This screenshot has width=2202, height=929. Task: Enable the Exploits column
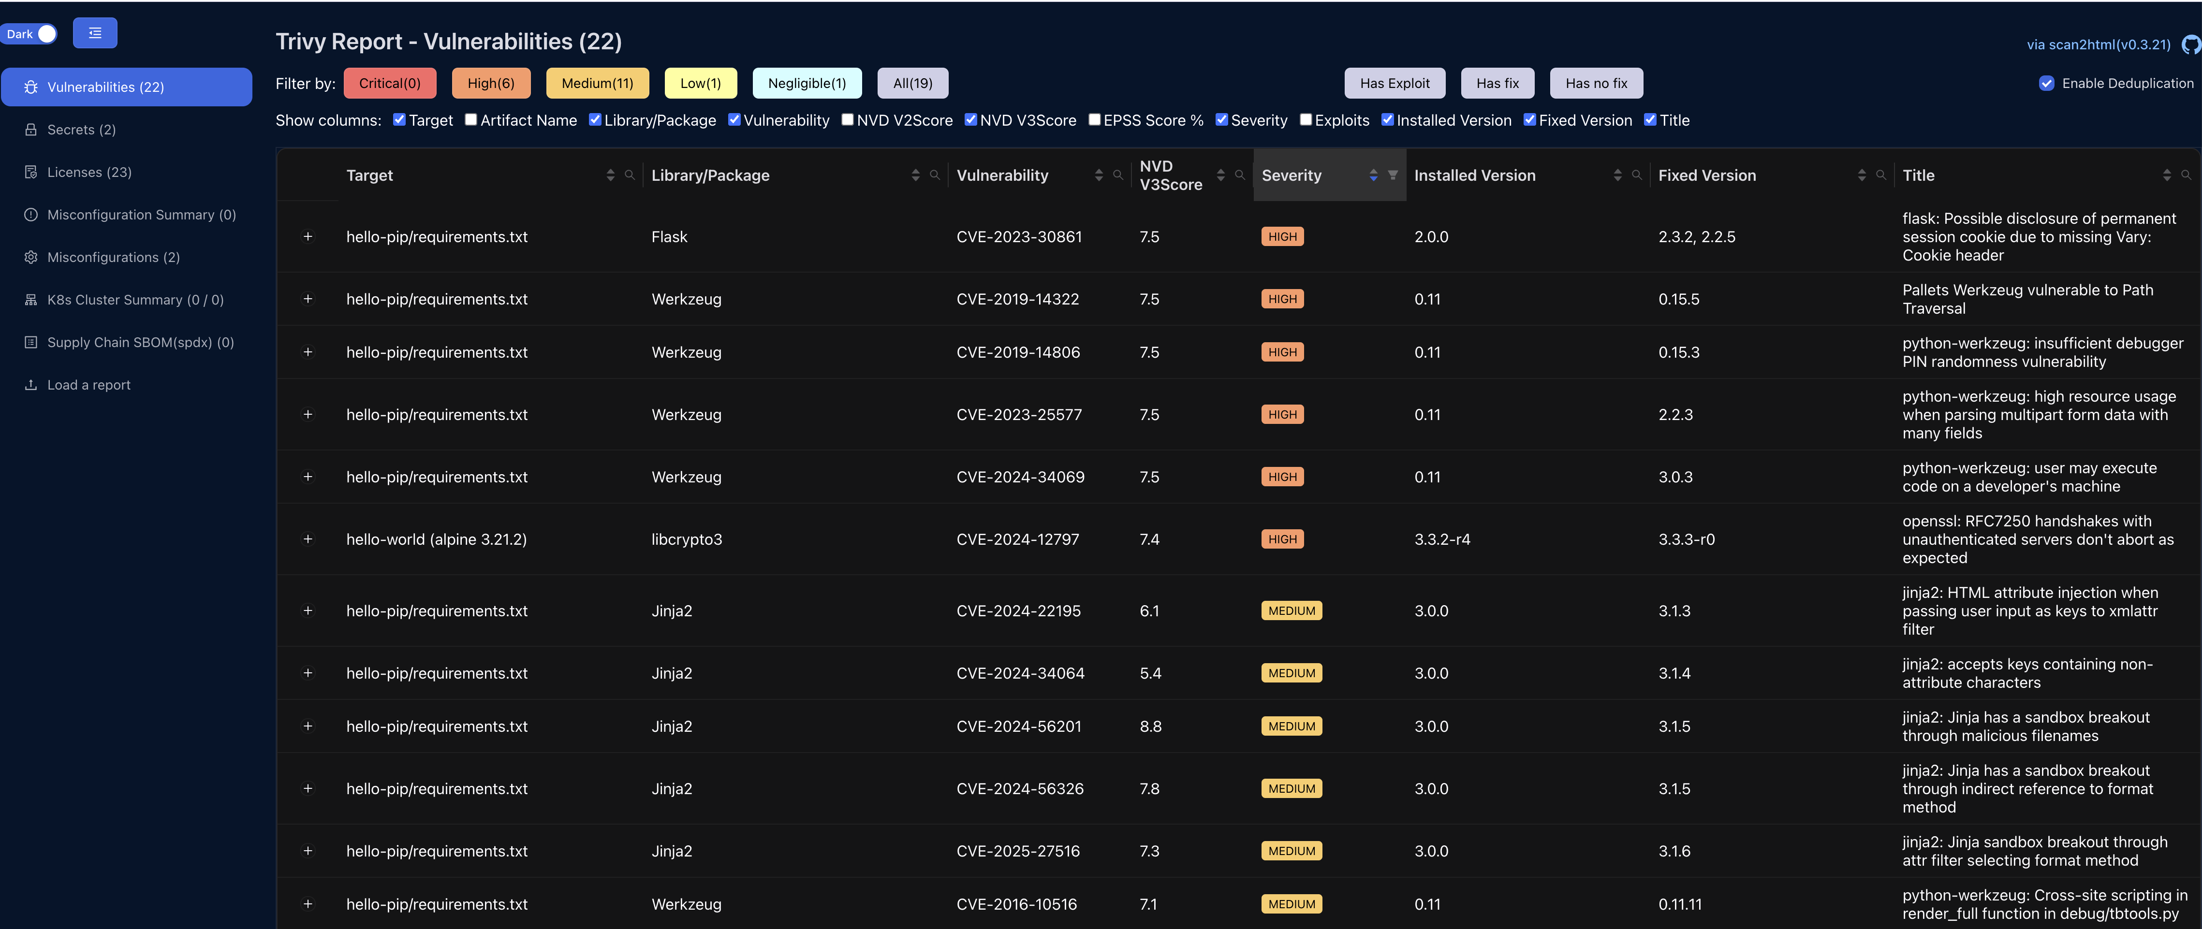(x=1306, y=120)
